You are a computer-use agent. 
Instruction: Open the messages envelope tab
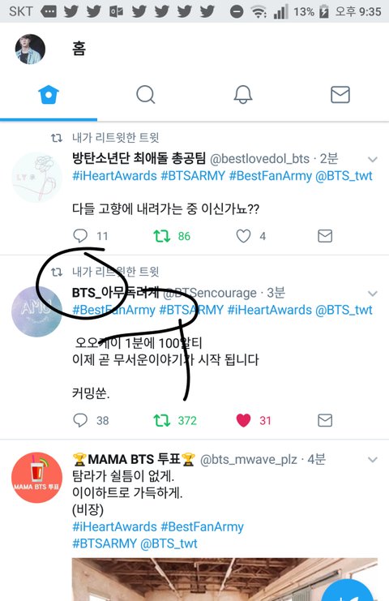[x=340, y=95]
